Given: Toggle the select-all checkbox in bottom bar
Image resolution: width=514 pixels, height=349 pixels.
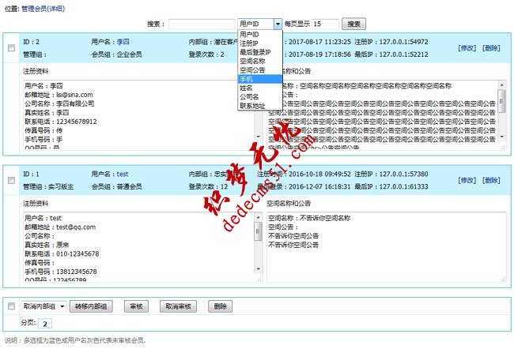Looking at the screenshot, I should click(x=12, y=306).
